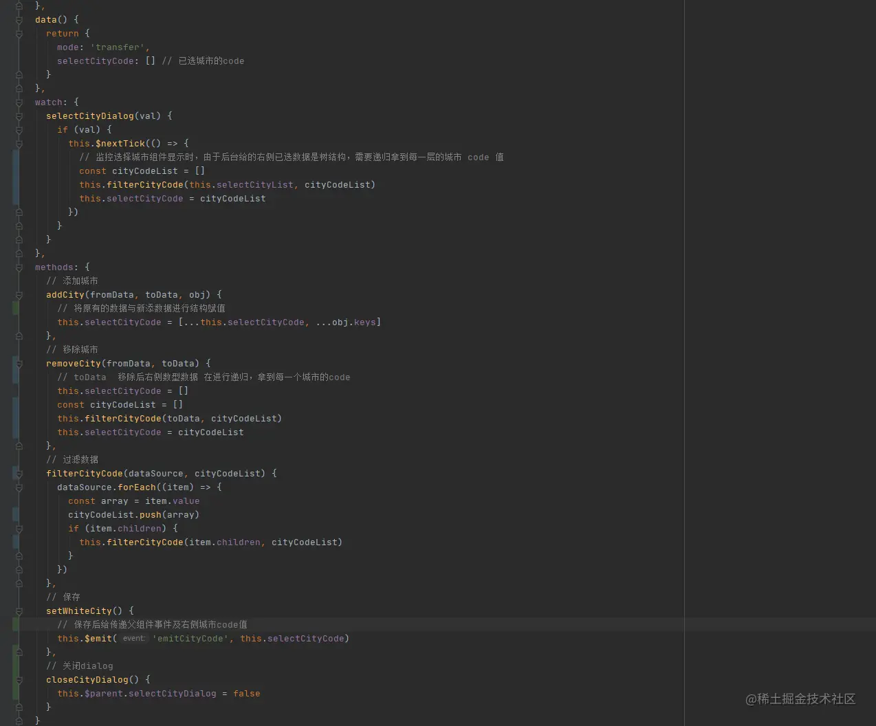The image size is (876, 726).
Task: Fold the filterCityCode method definition
Action: click(x=19, y=474)
